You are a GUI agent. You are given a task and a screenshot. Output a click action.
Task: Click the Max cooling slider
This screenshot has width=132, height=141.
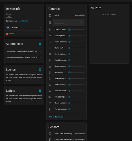(76, 78)
